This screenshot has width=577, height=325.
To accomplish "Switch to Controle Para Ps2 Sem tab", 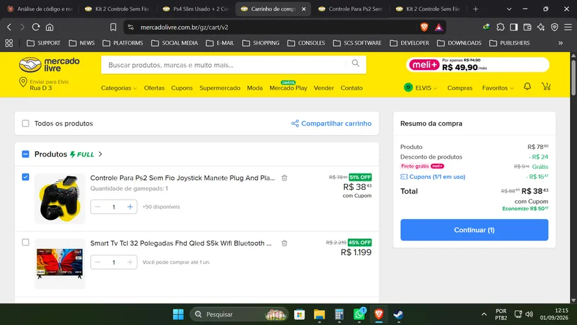I will [x=351, y=9].
